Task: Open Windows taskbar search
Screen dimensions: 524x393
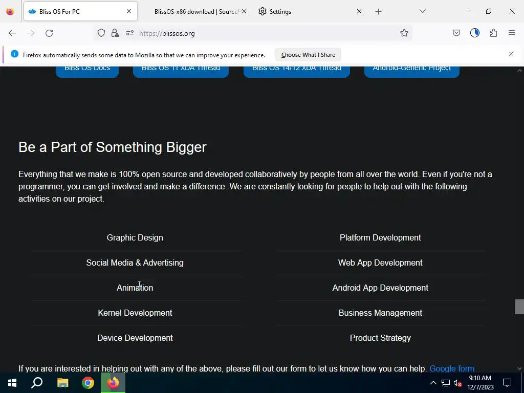Action: coord(37,383)
